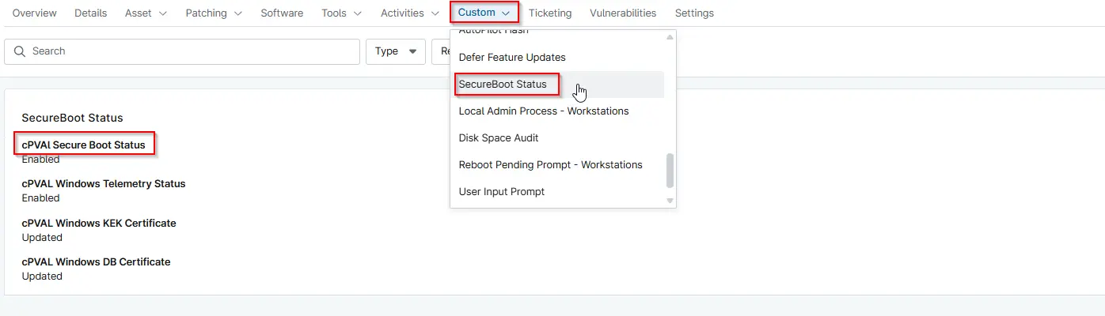Click the scroll up arrow in dropdown list
Screen dimensions: 1105x316
click(670, 37)
